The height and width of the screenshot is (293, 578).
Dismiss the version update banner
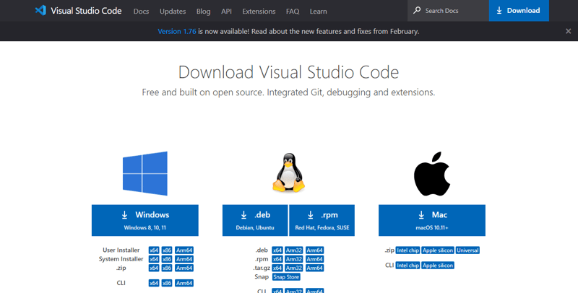[x=568, y=32]
